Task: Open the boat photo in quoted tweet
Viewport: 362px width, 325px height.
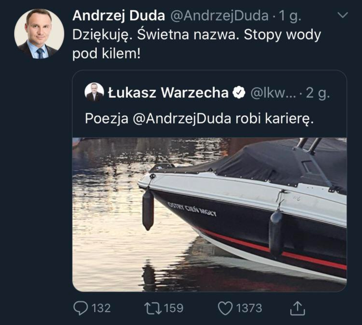Action: point(209,215)
